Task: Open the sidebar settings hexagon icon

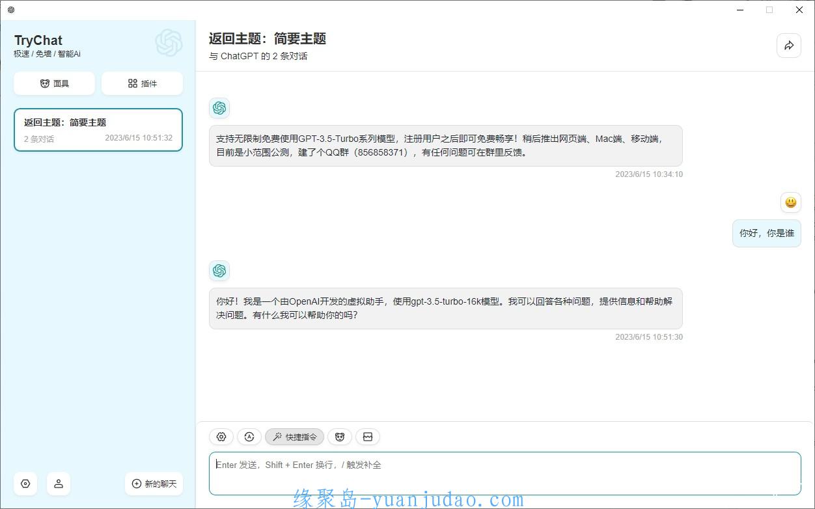Action: pos(25,484)
